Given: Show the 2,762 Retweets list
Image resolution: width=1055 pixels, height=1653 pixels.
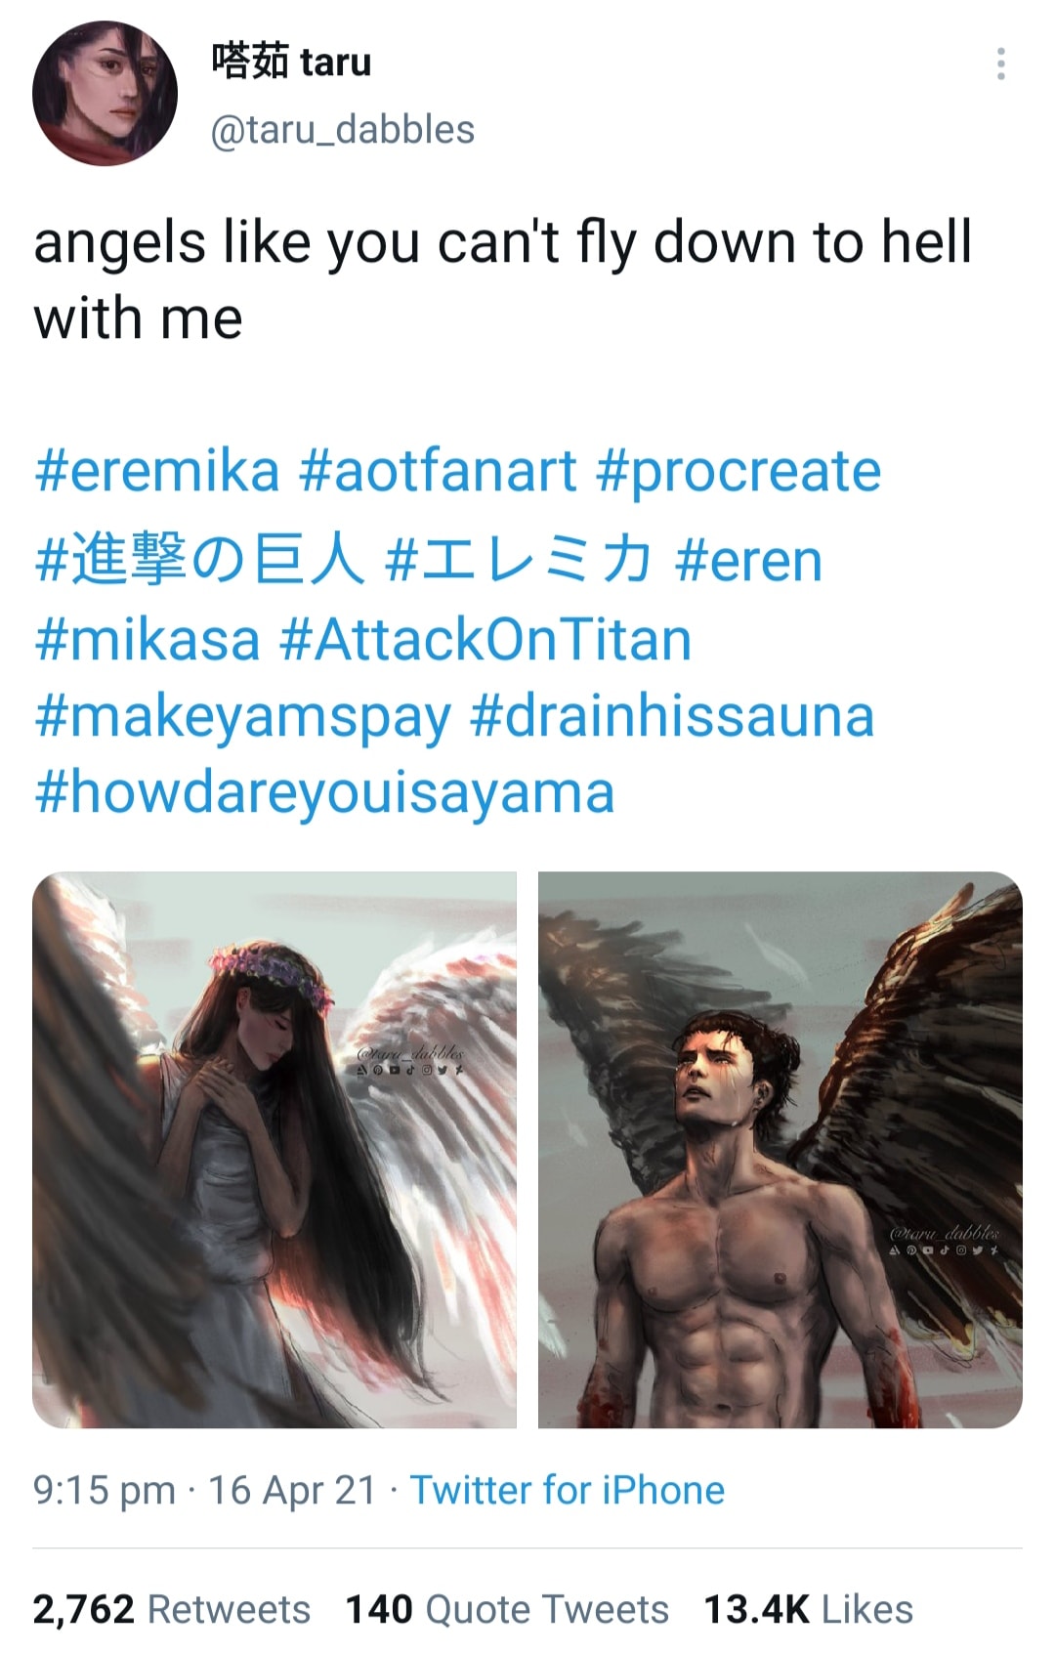Looking at the screenshot, I should click(171, 1609).
